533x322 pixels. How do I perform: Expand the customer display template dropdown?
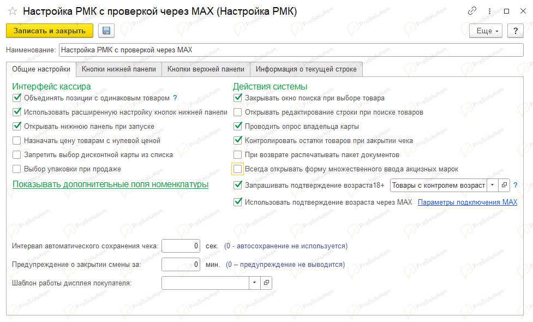click(x=254, y=283)
